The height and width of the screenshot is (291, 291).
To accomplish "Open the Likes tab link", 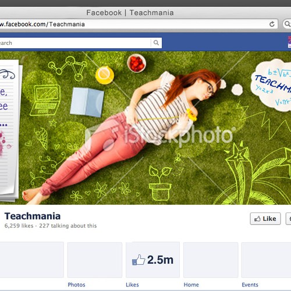I will click(132, 285).
